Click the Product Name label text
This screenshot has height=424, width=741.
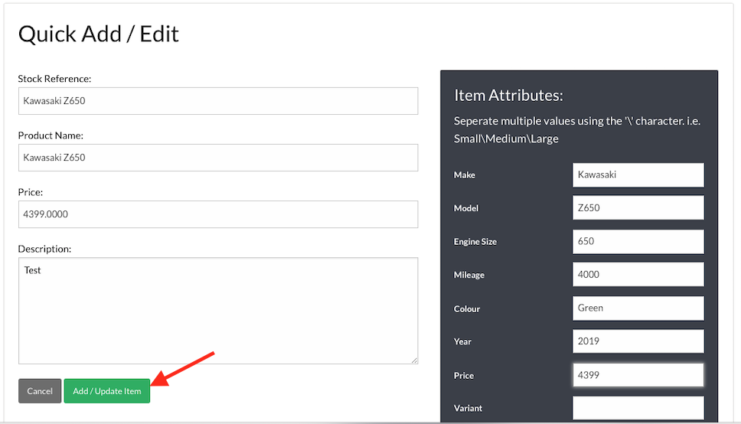51,135
